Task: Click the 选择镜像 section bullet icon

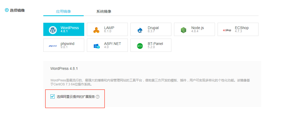Action: coord(7,10)
